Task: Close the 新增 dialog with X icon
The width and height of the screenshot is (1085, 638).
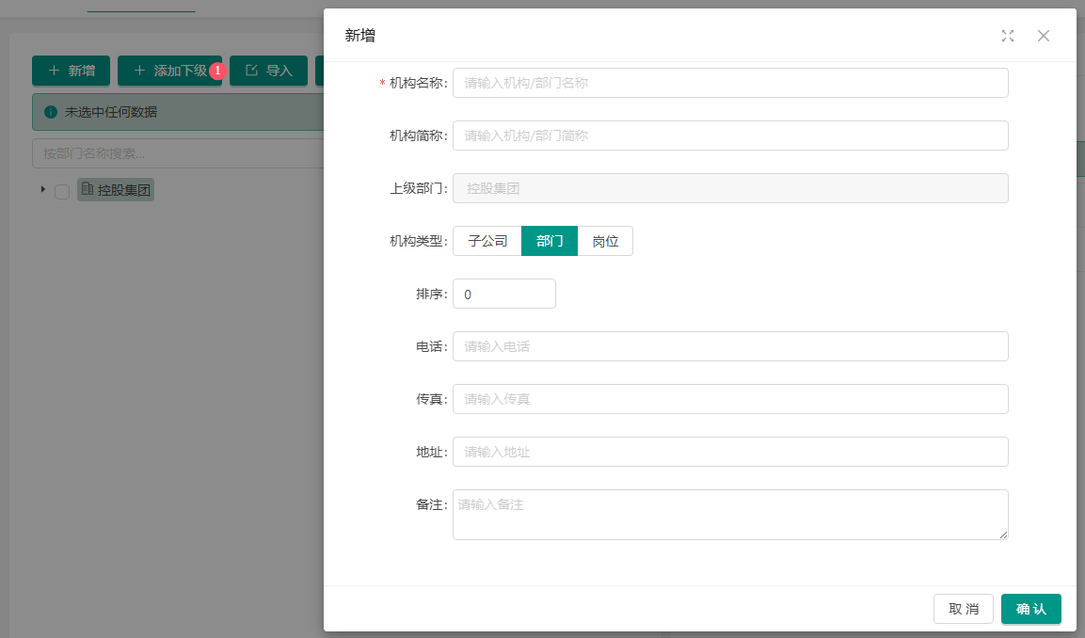Action: (x=1043, y=36)
